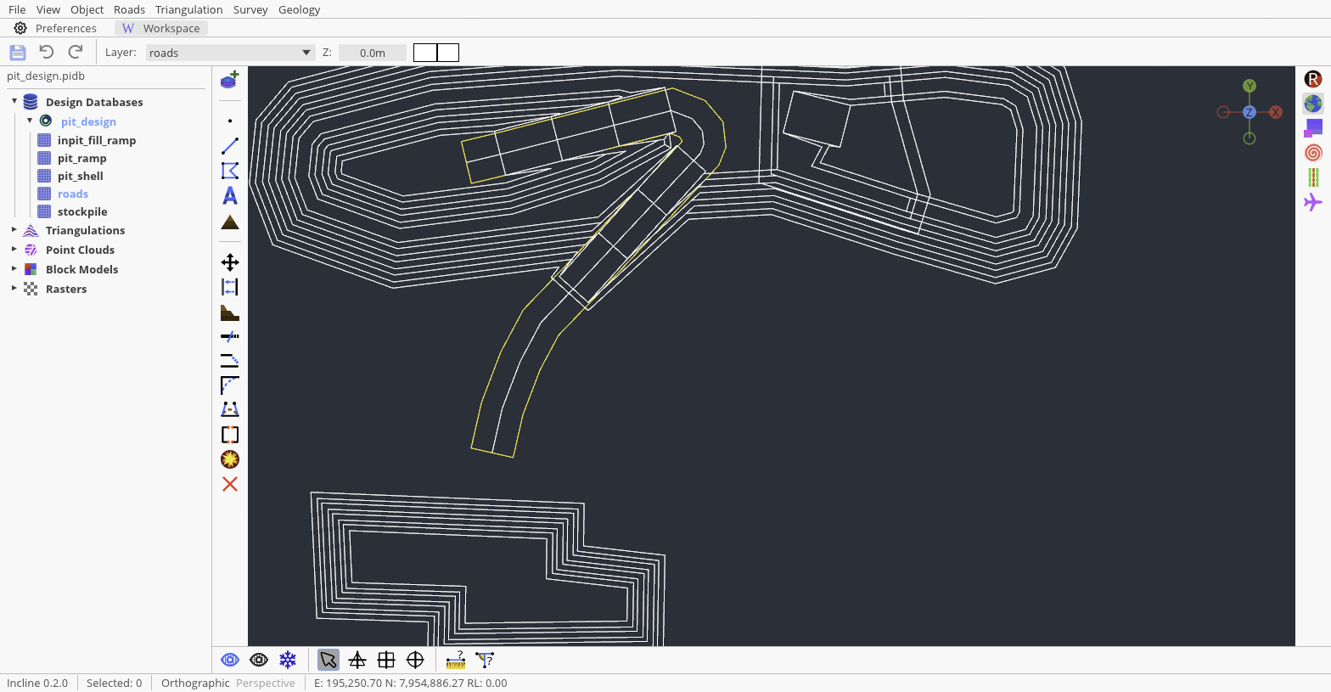Select the point creation tool
Image resolution: width=1331 pixels, height=692 pixels.
pyautogui.click(x=230, y=121)
